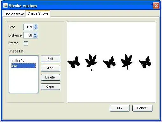This screenshot has height=122, width=162.
Task: Click the Distance value field showing 56
Action: [x=28, y=35]
